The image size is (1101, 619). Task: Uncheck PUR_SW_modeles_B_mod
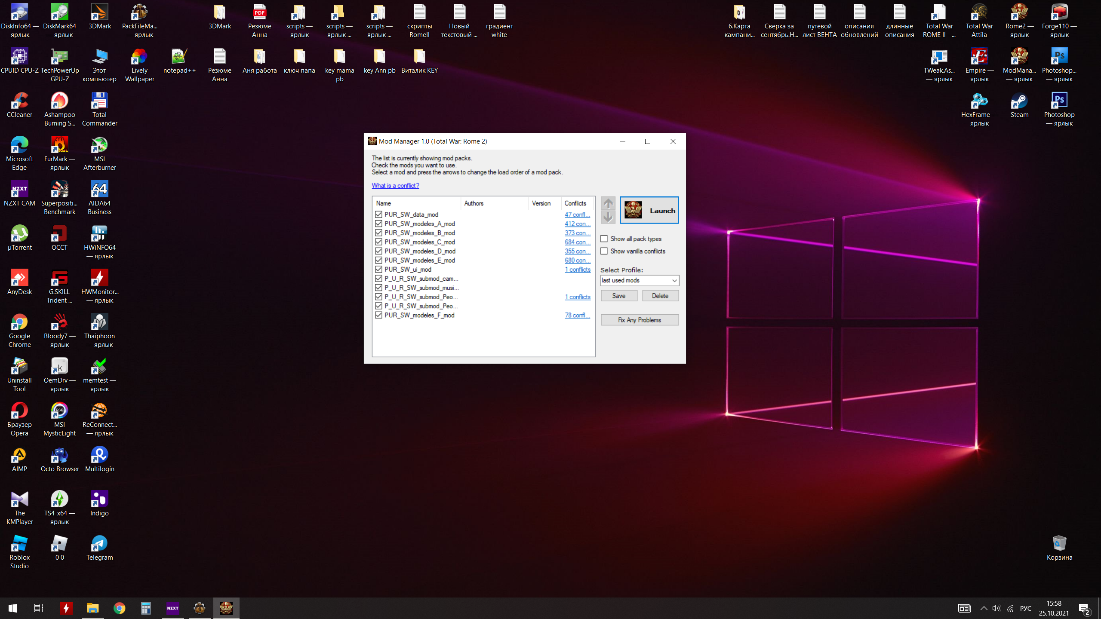[378, 233]
